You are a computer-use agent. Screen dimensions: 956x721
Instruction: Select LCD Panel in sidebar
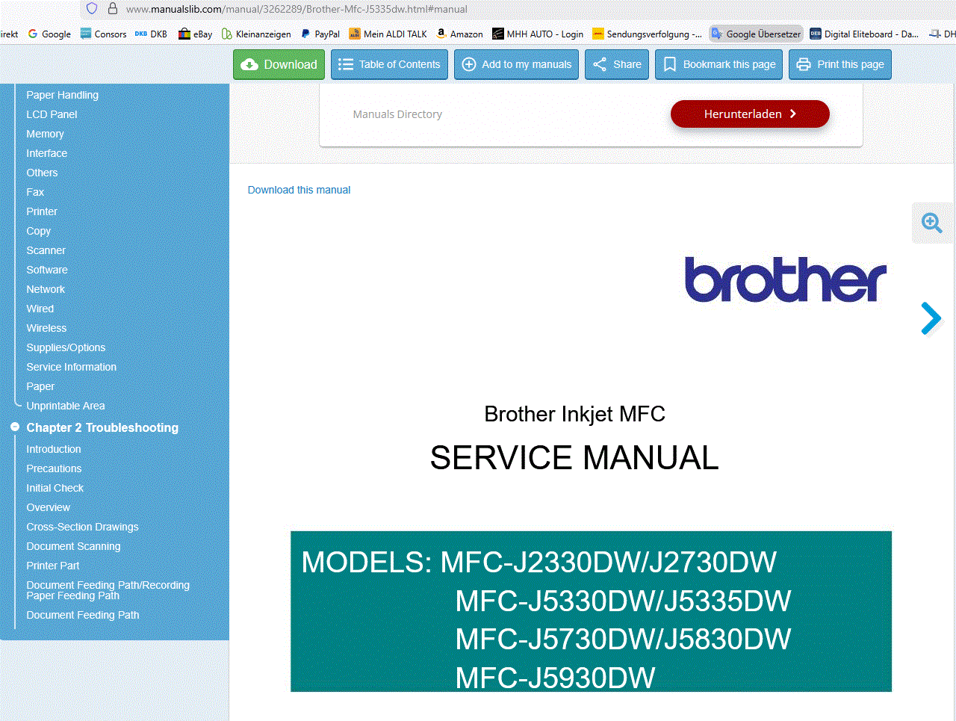[52, 114]
